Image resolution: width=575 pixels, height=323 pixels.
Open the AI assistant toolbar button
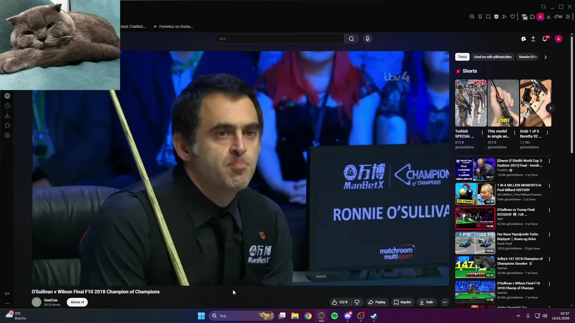click(558, 17)
